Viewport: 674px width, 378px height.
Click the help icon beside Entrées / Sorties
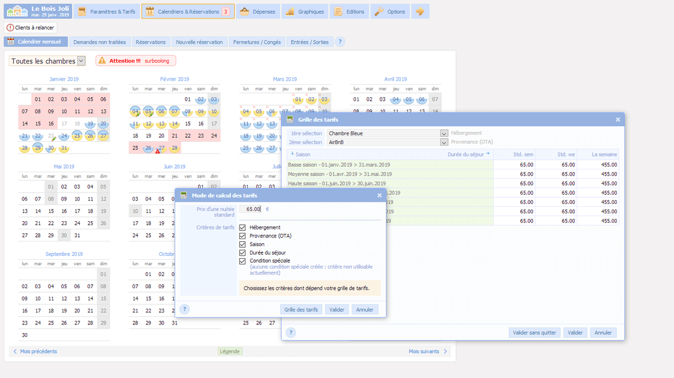340,42
